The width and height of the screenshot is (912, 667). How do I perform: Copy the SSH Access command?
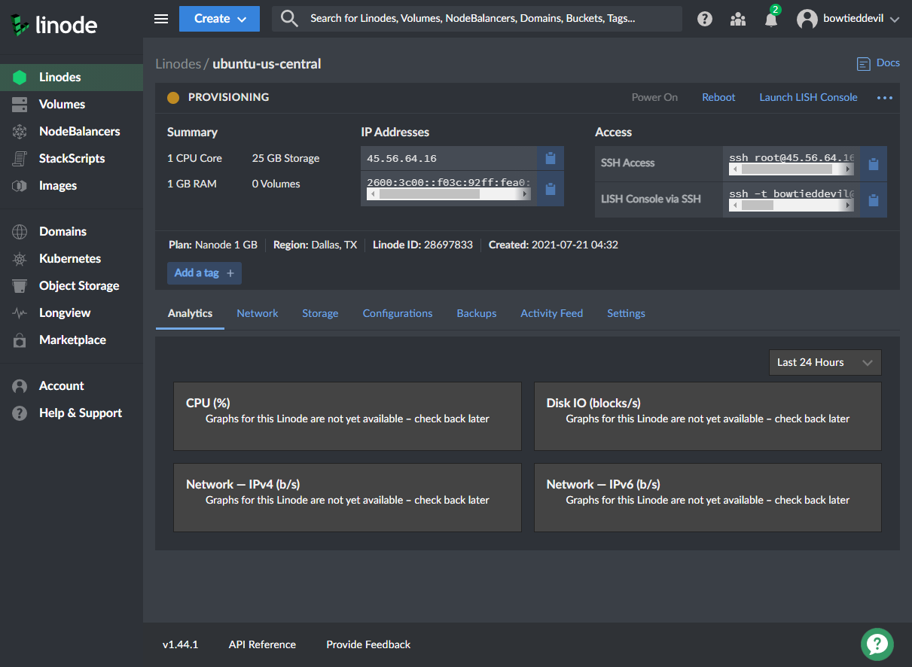(x=874, y=163)
